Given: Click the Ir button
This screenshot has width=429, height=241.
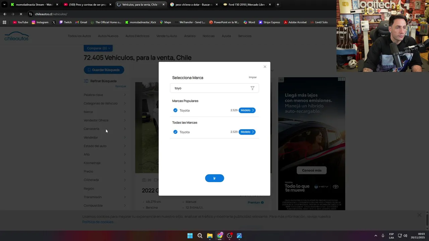Looking at the screenshot, I should [x=214, y=178].
